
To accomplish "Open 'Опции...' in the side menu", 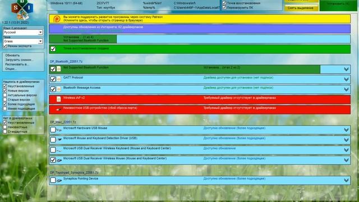I will (x=11, y=68).
